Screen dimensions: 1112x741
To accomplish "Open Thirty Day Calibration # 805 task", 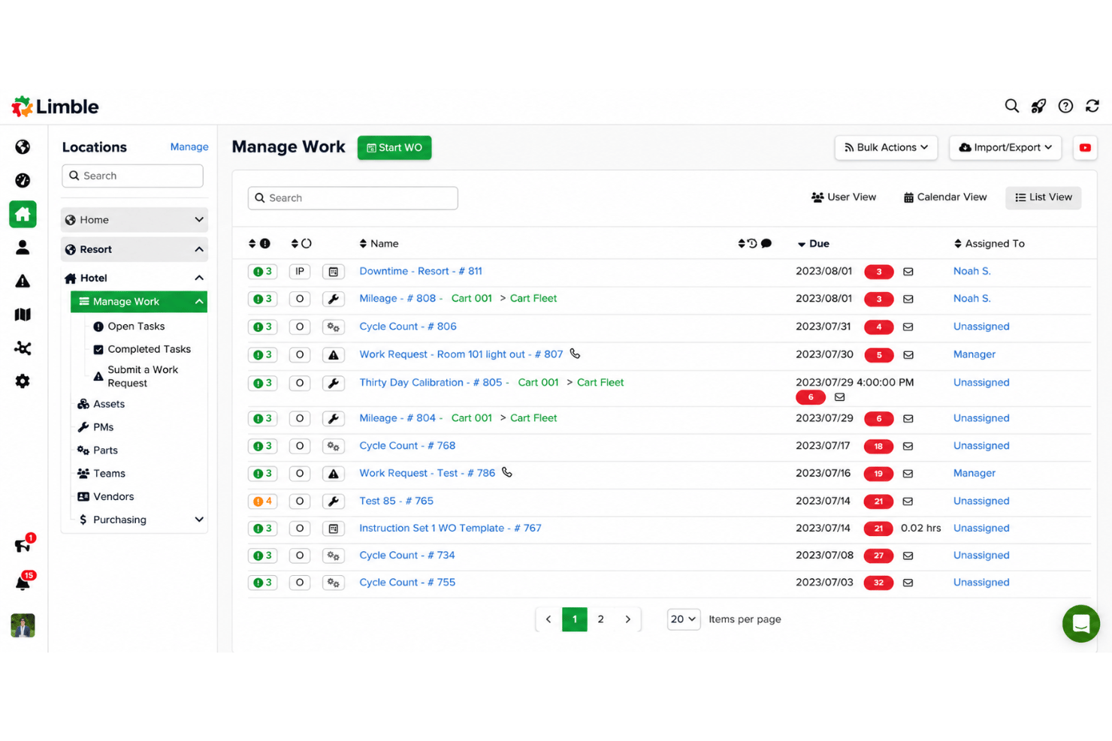I will point(431,382).
